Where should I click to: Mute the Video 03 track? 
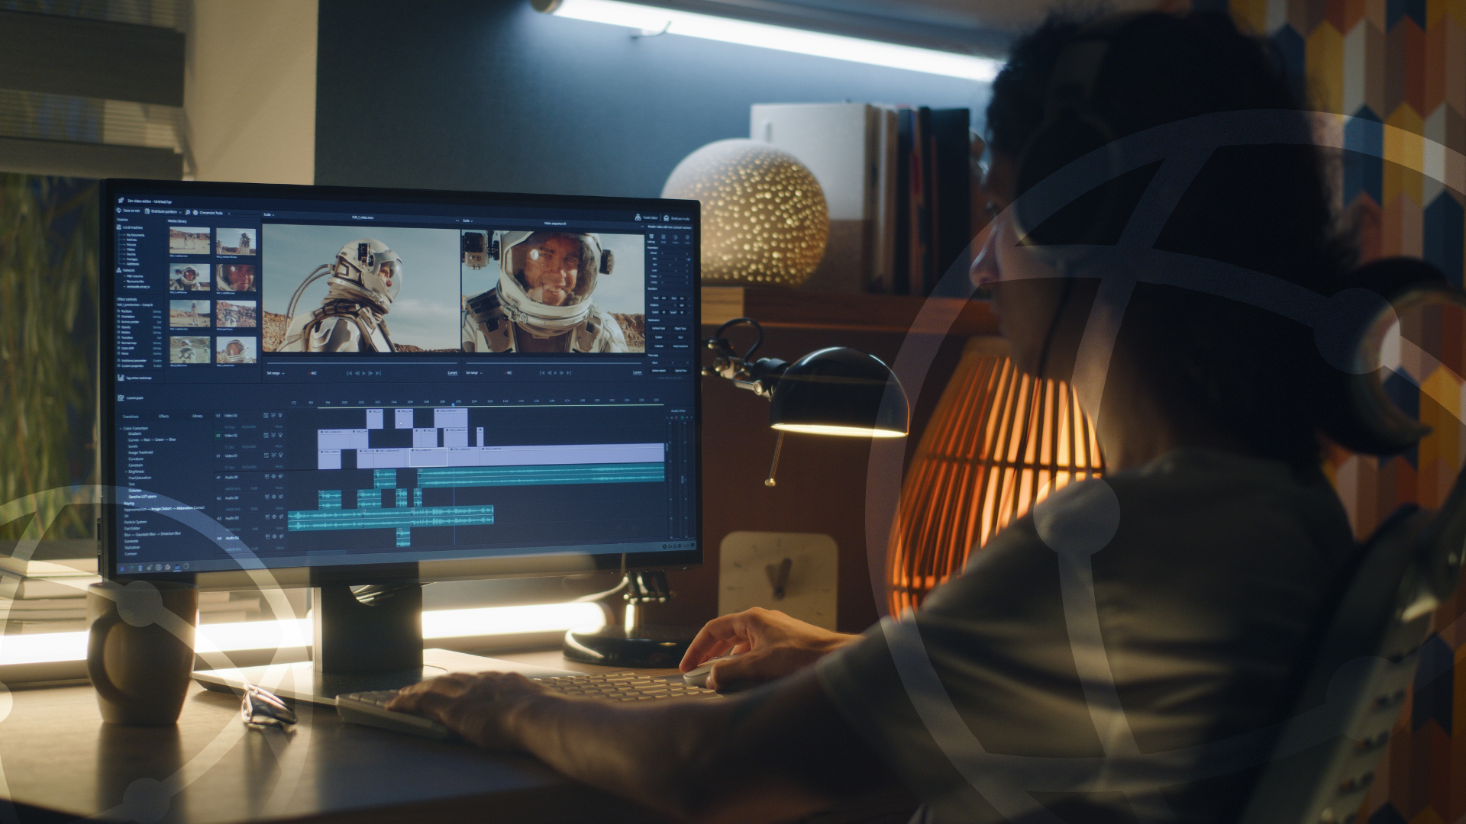tap(279, 426)
